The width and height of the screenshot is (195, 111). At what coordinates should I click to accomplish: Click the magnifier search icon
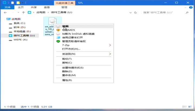(x=187, y=12)
